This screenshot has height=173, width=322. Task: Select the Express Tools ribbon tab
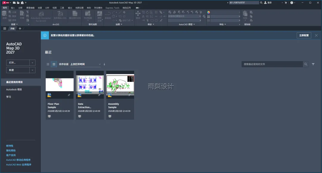point(112,8)
